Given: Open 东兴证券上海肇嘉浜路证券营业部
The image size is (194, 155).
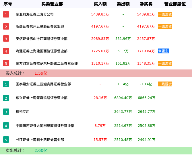Looking at the screenshot, I should pos(42,98).
